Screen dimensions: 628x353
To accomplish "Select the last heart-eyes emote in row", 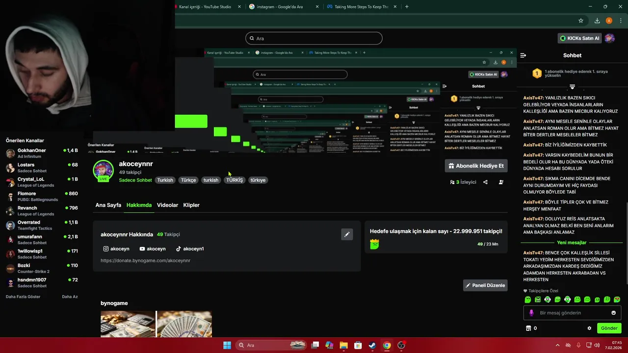I will [617, 300].
